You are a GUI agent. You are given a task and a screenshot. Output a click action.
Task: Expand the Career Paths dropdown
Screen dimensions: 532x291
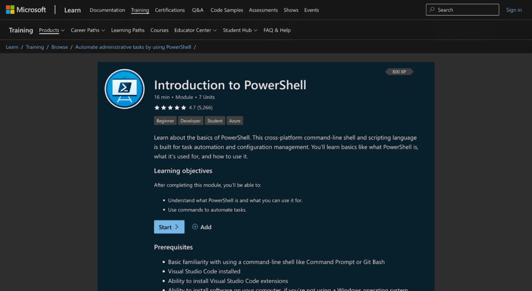click(88, 30)
